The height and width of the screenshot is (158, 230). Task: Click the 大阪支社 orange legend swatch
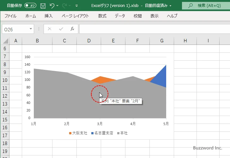pyautogui.click(x=70, y=133)
